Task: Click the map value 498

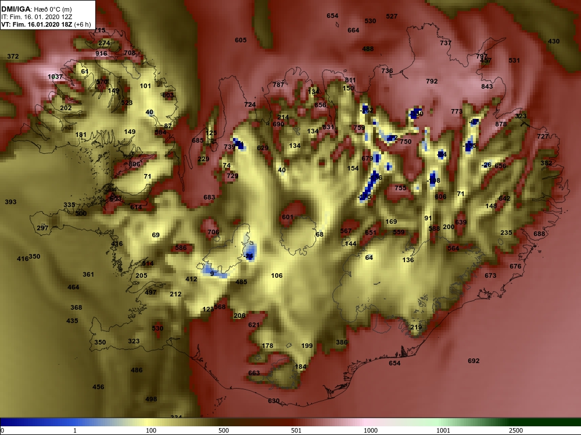Action: pos(151,399)
